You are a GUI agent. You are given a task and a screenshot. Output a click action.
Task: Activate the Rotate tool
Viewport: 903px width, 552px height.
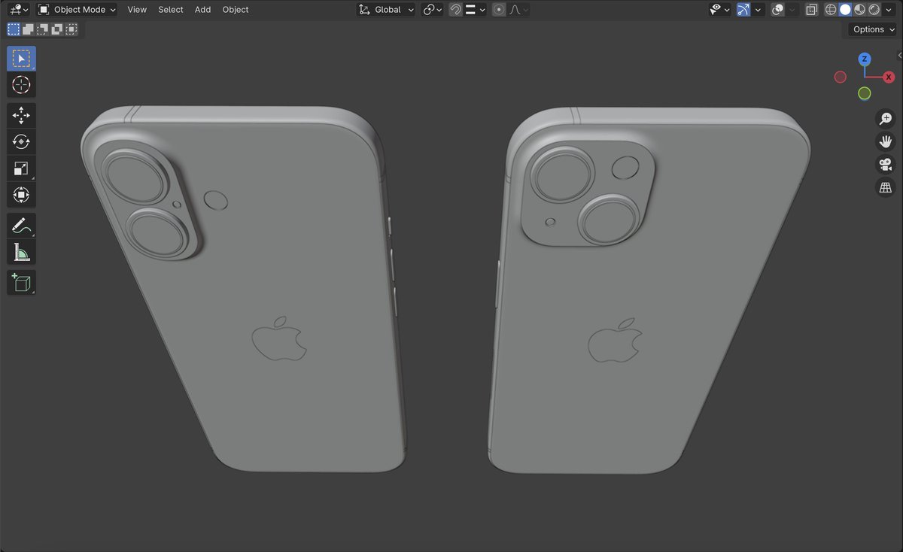click(x=21, y=141)
